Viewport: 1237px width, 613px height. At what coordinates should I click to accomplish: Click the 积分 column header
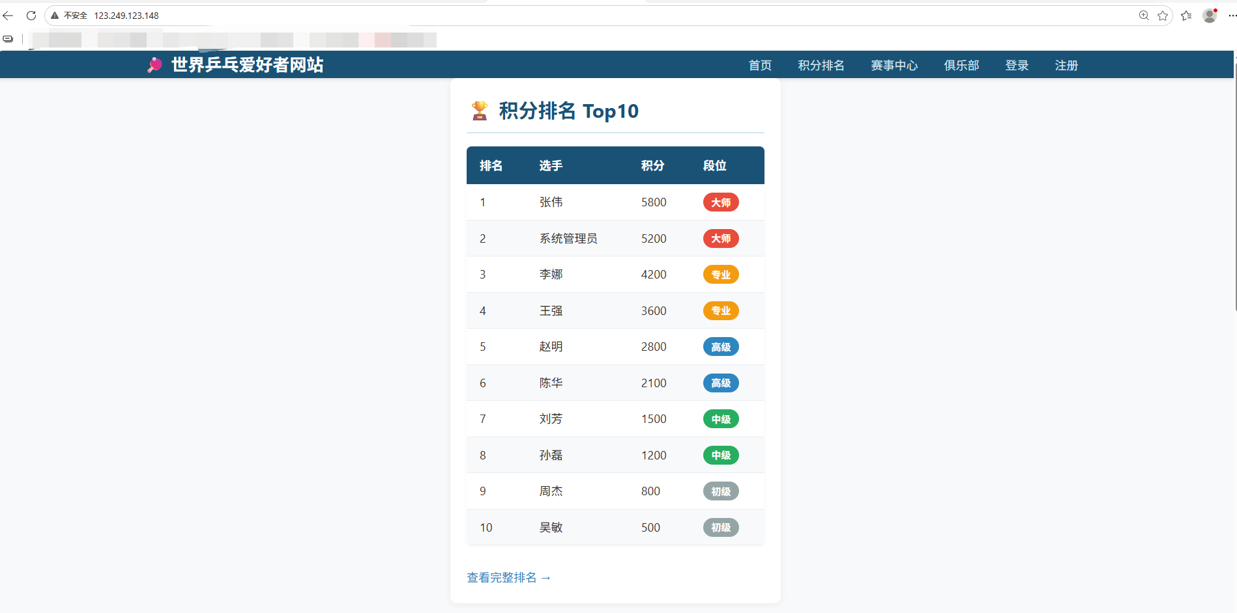(x=652, y=166)
